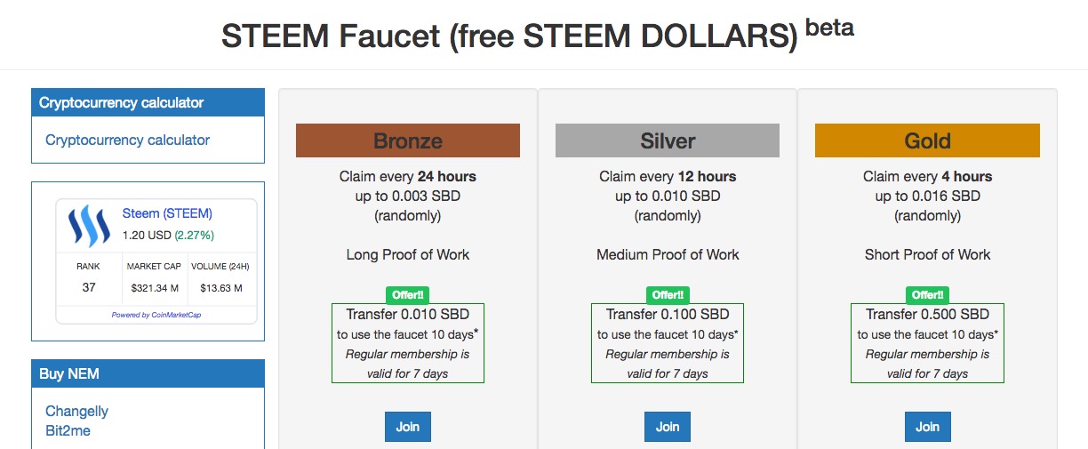Open the Changelly link

coord(76,411)
